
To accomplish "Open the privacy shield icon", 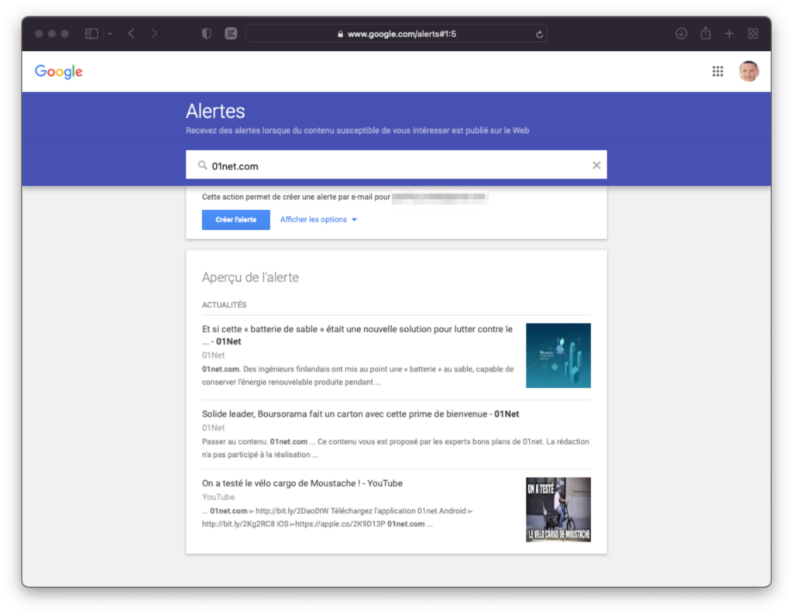I will point(206,34).
